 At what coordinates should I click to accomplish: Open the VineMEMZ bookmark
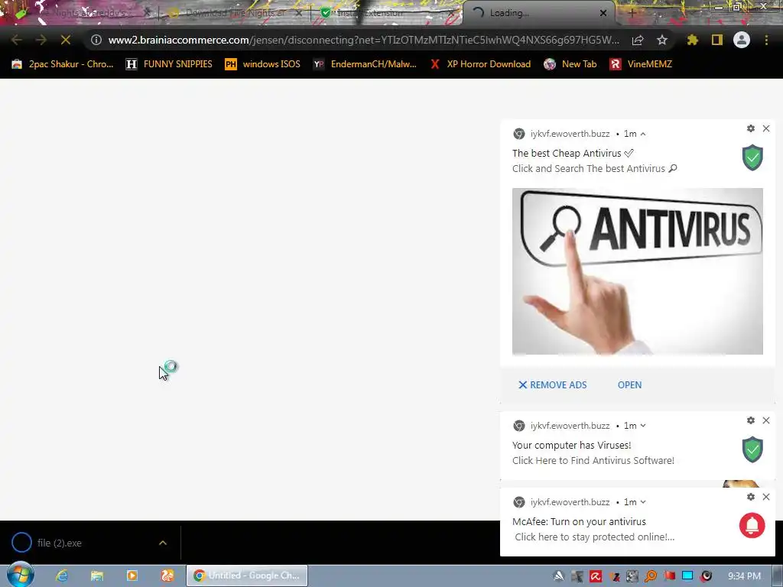click(x=641, y=64)
